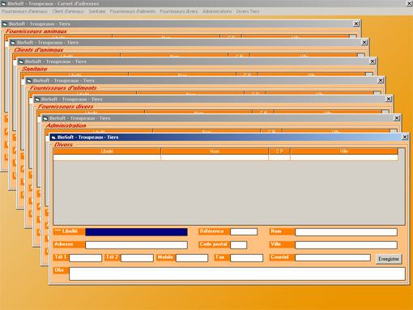Open the Fournisseurs divers menu
The width and height of the screenshot is (413, 310).
pyautogui.click(x=179, y=11)
